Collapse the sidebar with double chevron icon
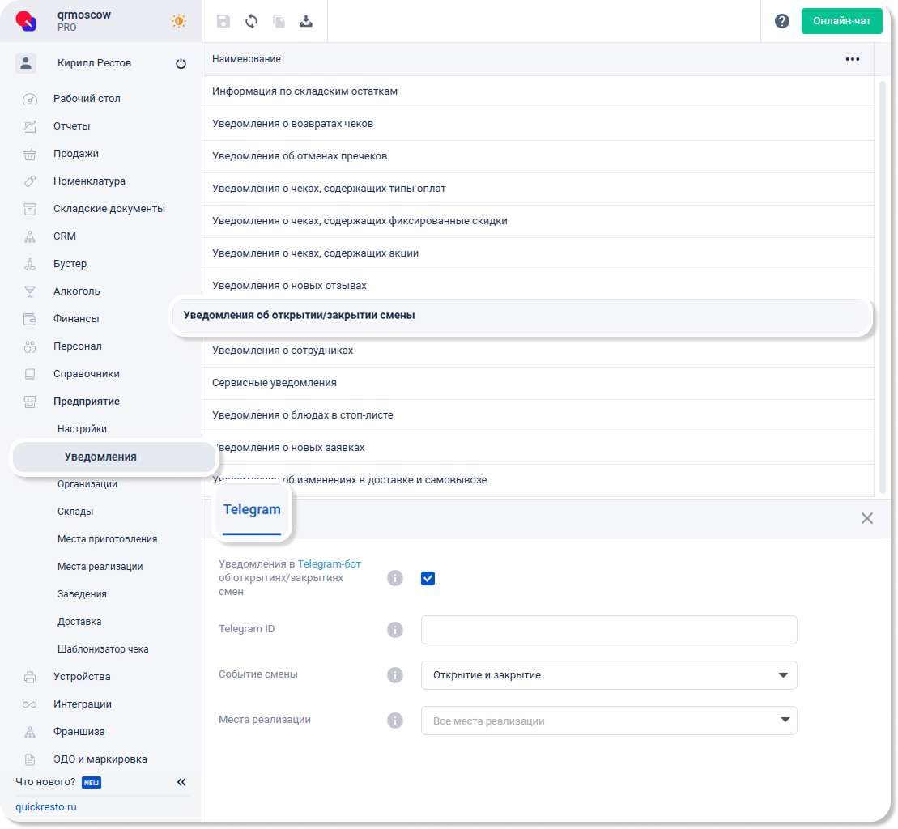This screenshot has width=898, height=829. point(181,782)
